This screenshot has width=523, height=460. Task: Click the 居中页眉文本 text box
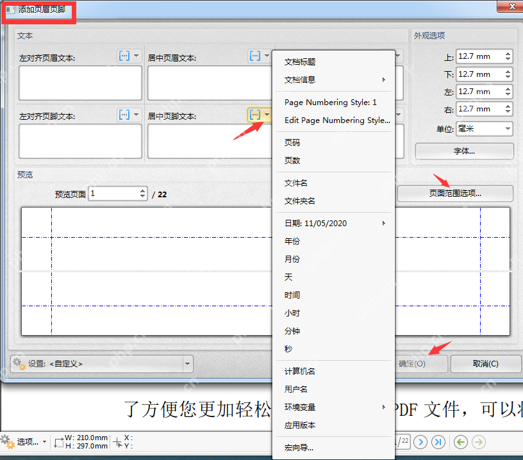(210, 83)
